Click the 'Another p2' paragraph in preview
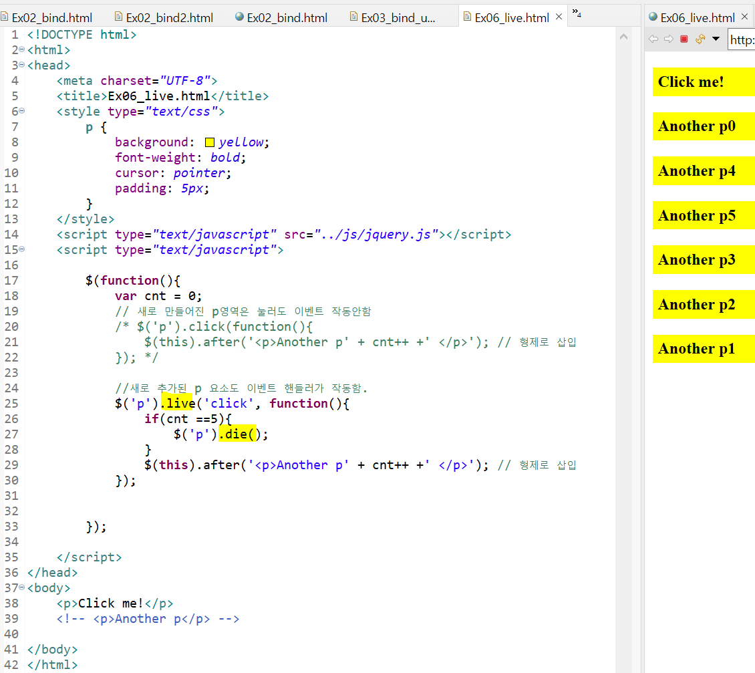 [704, 305]
